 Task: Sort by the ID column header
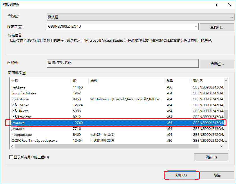tap(80, 81)
